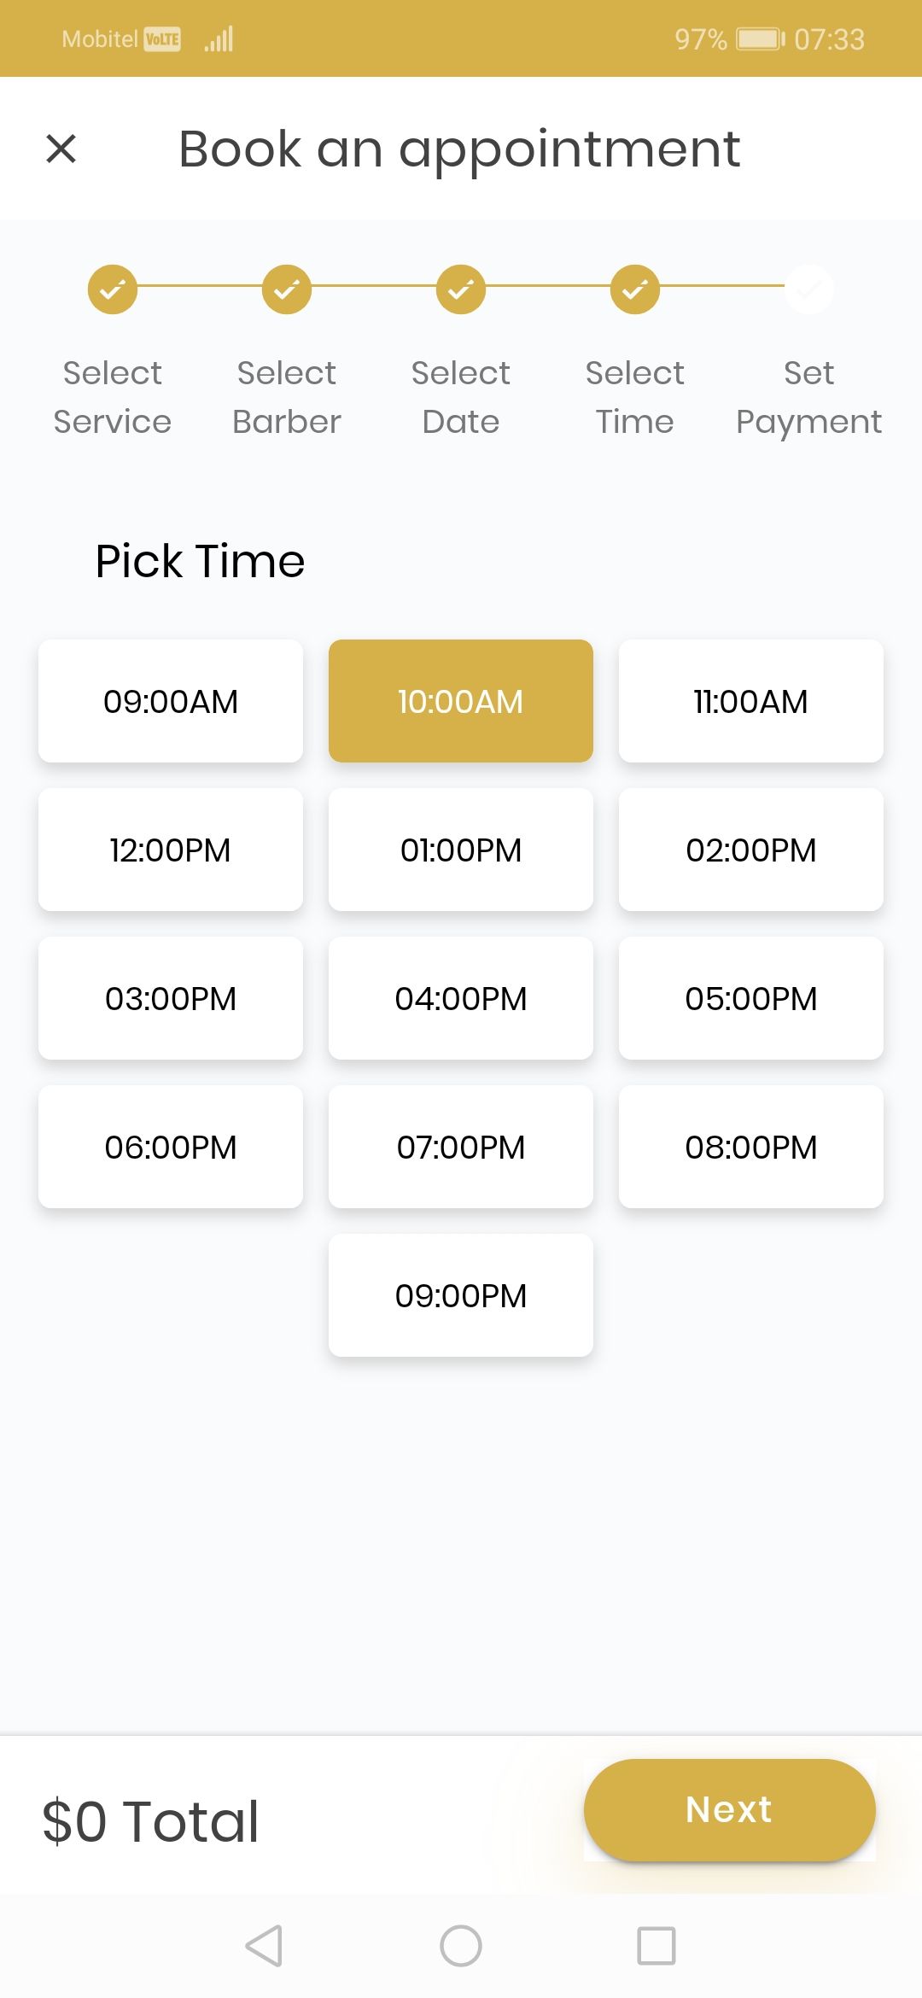This screenshot has width=922, height=1998.
Task: Choose 04:00PM appointment time
Action: (x=461, y=998)
